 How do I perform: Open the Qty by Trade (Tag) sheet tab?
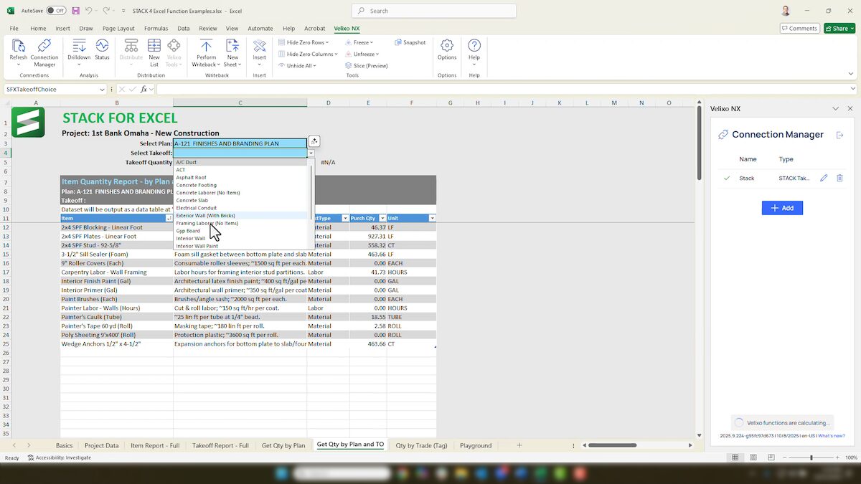pyautogui.click(x=421, y=445)
